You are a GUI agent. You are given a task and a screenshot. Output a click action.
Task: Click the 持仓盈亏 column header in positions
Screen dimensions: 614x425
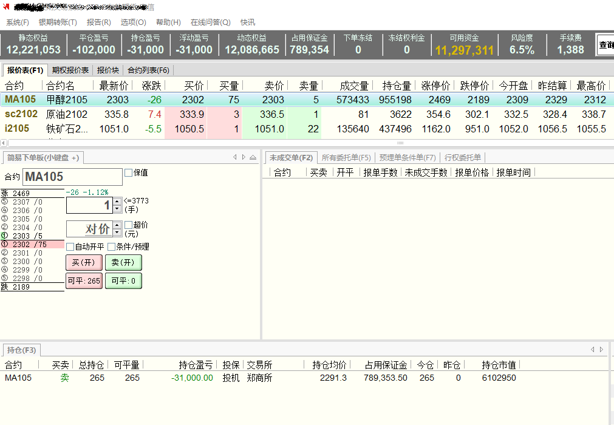(x=196, y=365)
